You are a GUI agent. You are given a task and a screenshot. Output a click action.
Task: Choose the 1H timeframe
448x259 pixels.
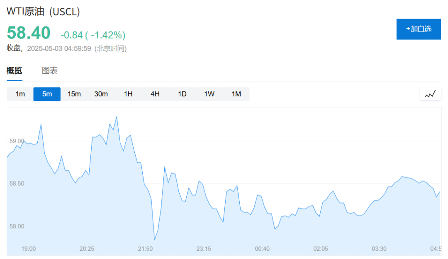128,94
